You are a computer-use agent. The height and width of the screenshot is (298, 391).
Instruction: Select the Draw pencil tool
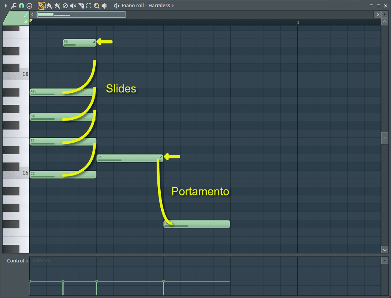point(41,6)
